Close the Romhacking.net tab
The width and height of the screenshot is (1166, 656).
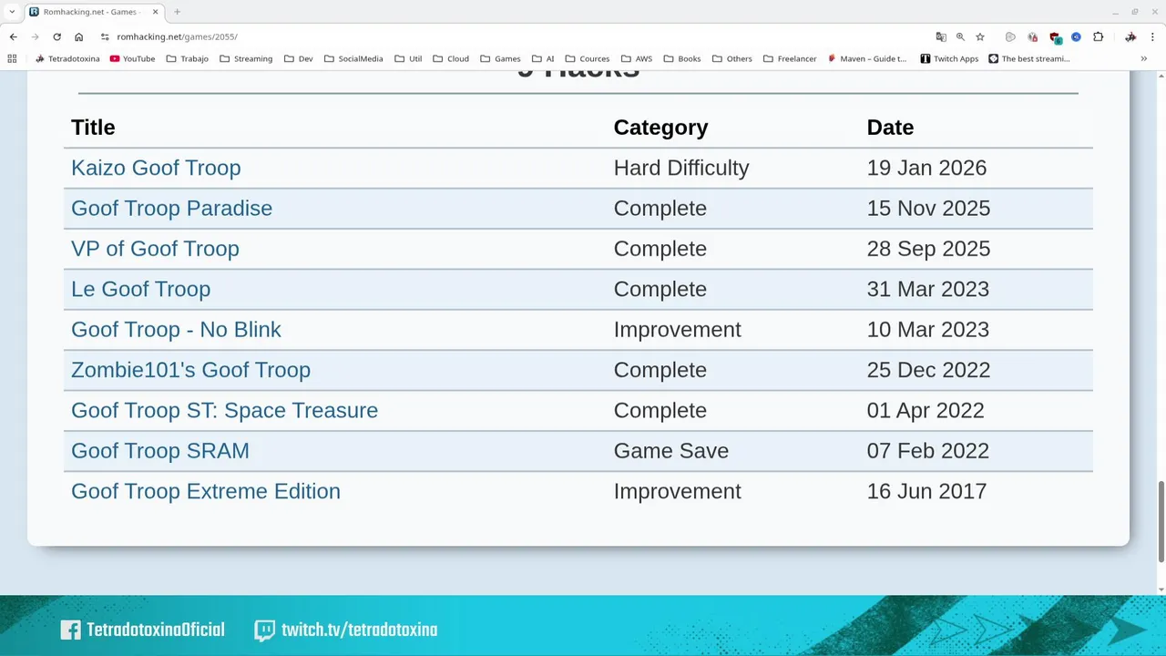[155, 12]
